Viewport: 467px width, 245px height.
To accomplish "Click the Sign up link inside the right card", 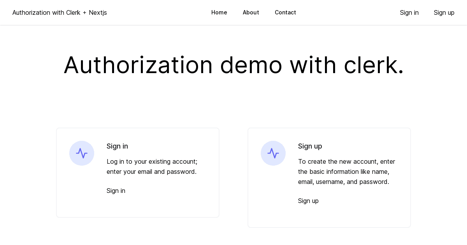I will pos(308,201).
